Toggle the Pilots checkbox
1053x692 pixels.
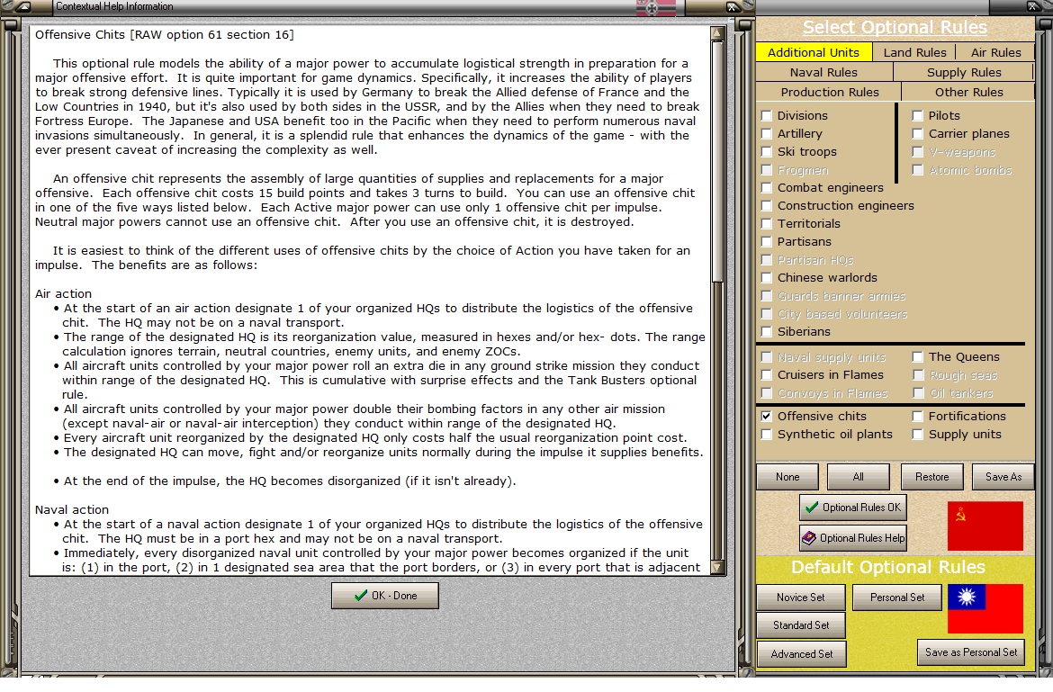click(x=917, y=115)
